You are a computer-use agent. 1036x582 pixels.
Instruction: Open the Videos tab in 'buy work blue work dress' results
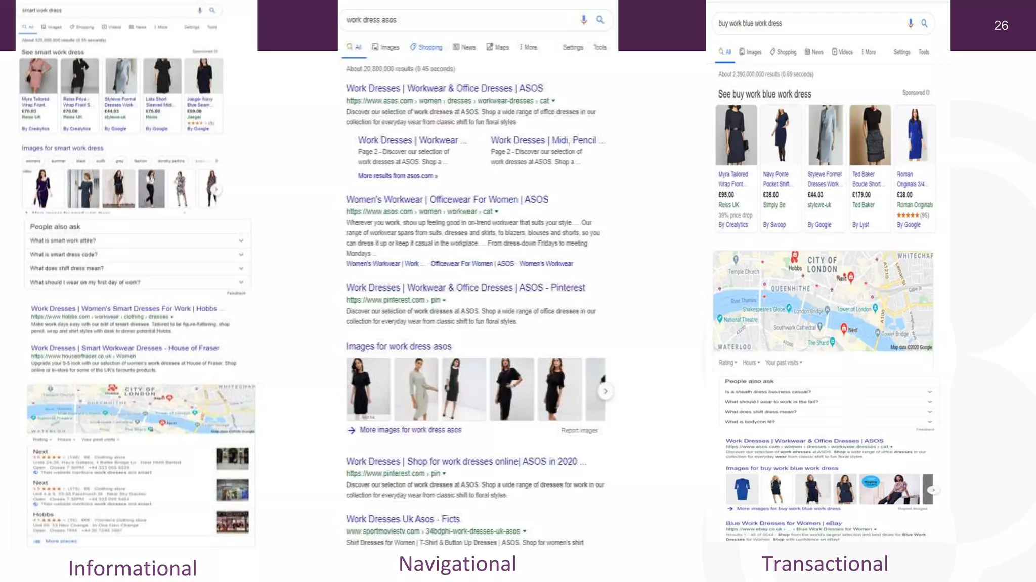click(x=842, y=52)
